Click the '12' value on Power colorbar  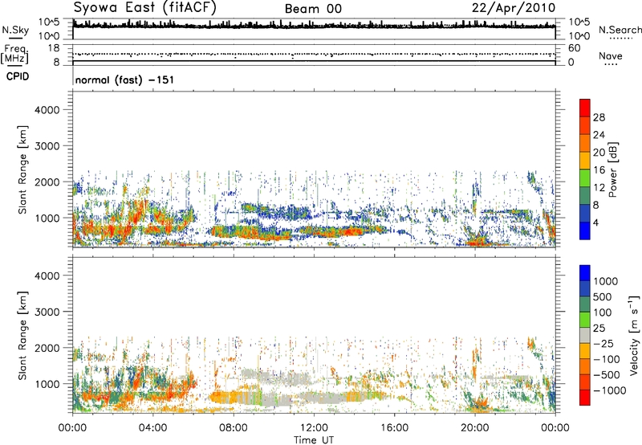pos(599,188)
